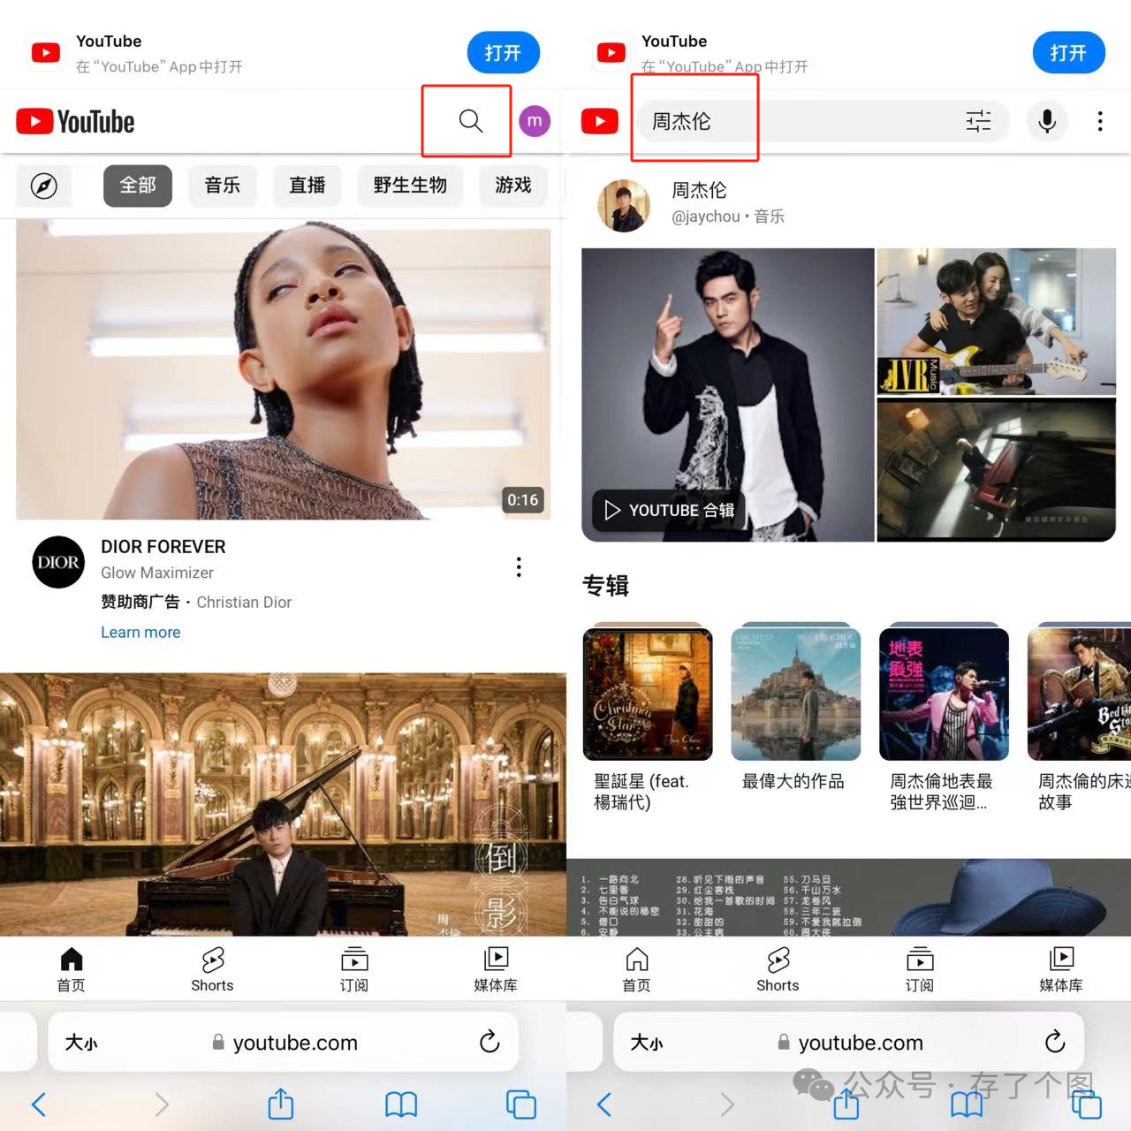Image resolution: width=1131 pixels, height=1131 pixels.
Task: Open the Safari tabs switcher
Action: coord(520,1104)
